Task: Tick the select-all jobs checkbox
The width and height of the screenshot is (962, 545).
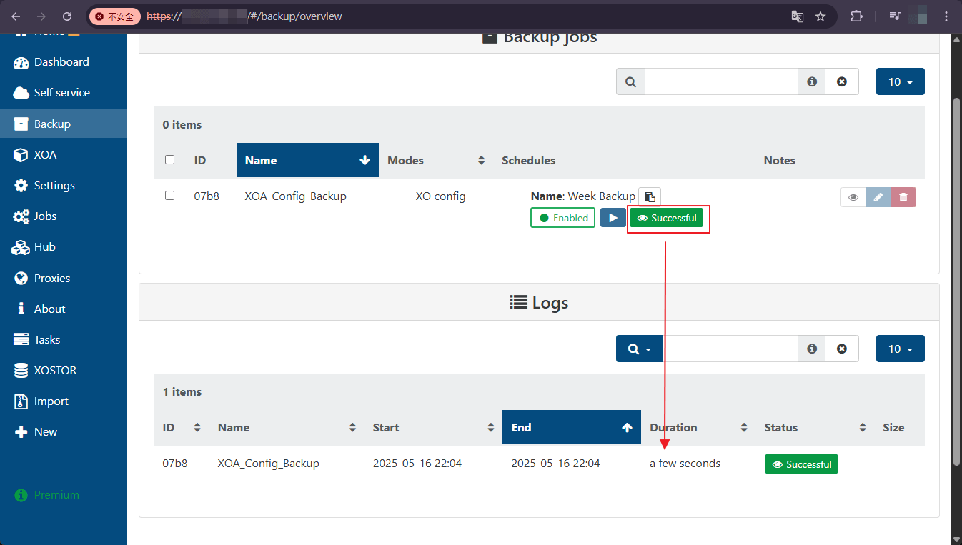Action: pyautogui.click(x=169, y=159)
